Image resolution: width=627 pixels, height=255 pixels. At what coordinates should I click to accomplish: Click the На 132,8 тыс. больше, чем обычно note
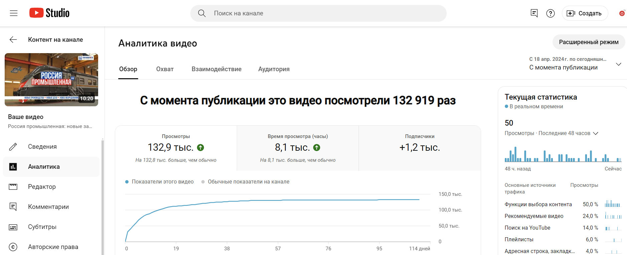[176, 160]
